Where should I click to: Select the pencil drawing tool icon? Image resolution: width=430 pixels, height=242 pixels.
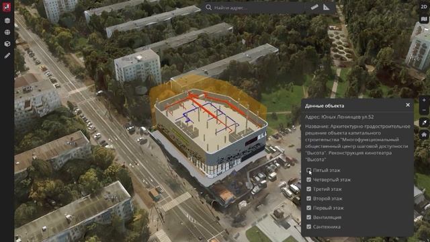click(x=7, y=55)
